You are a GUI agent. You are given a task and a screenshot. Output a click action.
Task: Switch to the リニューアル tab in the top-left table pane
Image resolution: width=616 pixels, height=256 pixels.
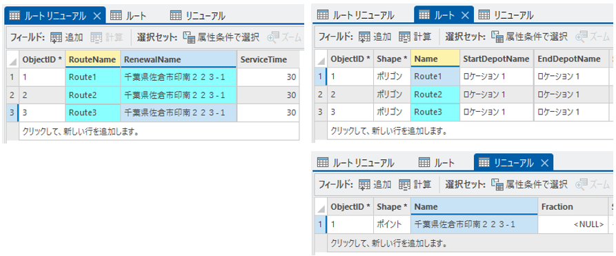click(197, 16)
